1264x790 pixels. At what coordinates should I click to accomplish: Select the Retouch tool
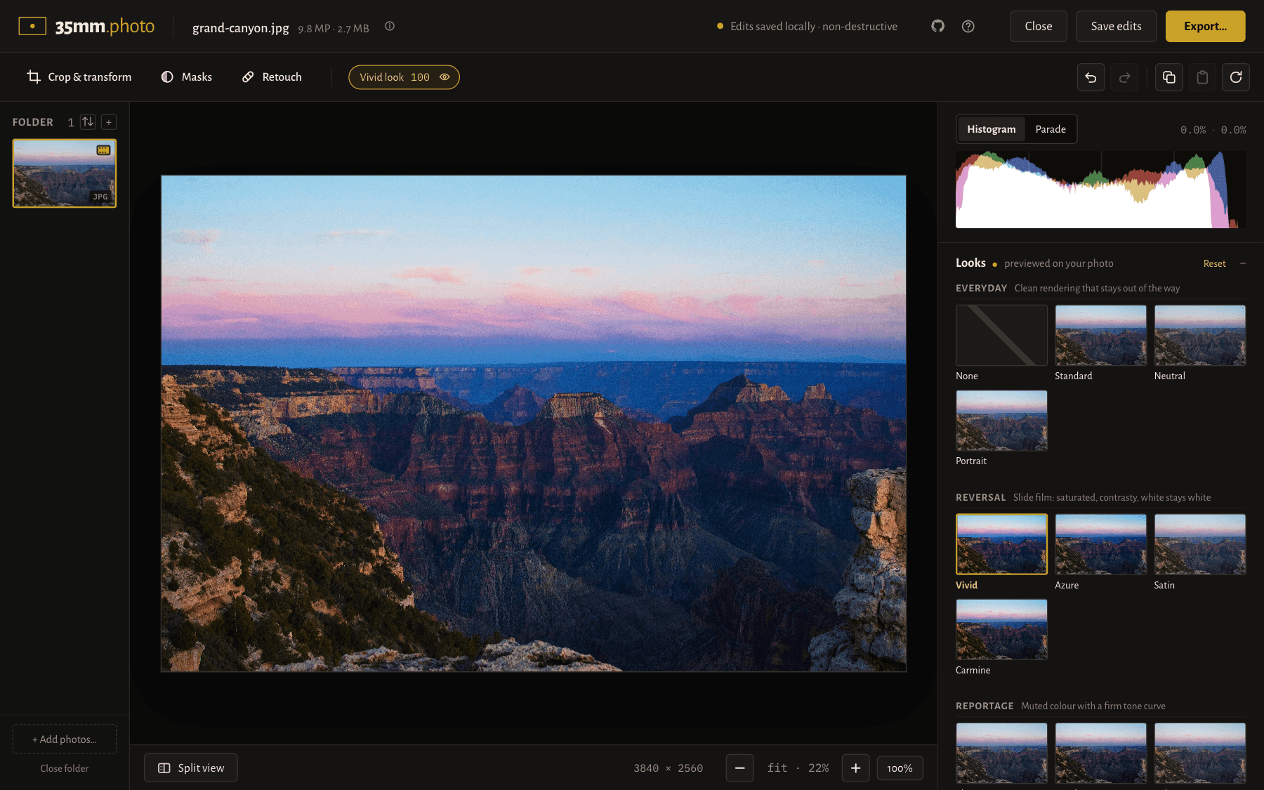272,77
